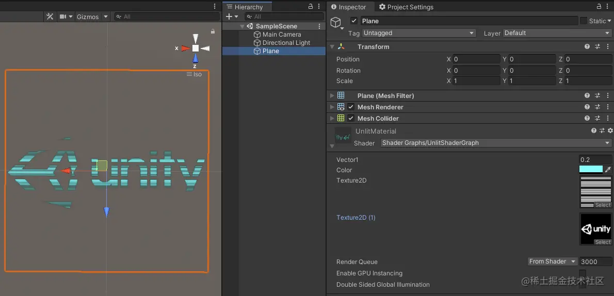
Task: Open the Mesh Renderer presets icon
Action: (x=597, y=107)
